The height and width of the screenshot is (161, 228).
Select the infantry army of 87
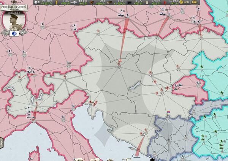(122, 11)
